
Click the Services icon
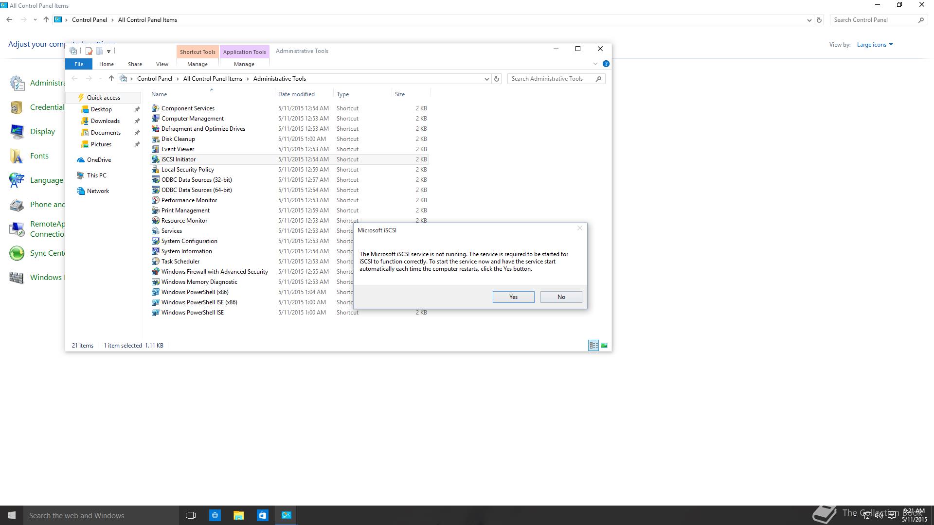(155, 231)
